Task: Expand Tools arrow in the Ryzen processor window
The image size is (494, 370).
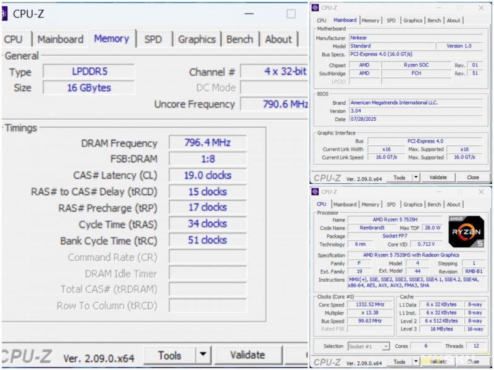Action: point(416,362)
